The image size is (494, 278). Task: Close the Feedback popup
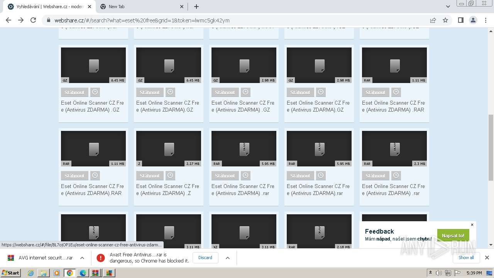pyautogui.click(x=472, y=225)
